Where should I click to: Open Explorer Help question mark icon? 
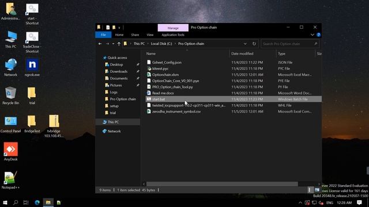(318, 34)
